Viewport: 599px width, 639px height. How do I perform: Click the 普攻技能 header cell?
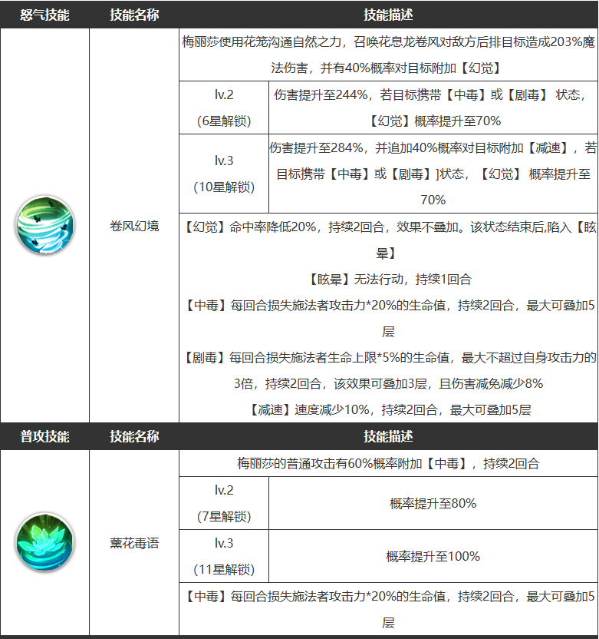44,436
